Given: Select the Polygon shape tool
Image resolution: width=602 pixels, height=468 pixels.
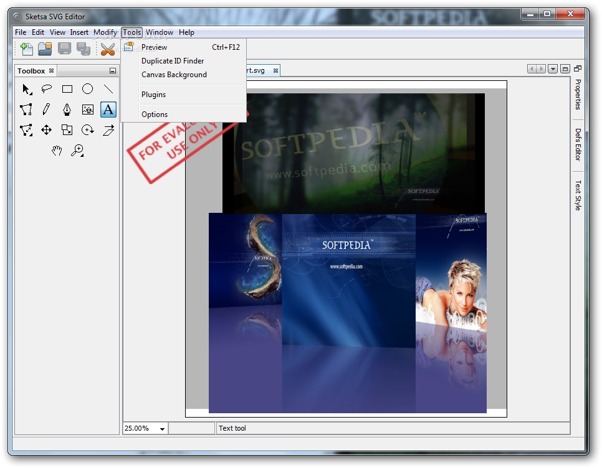Looking at the screenshot, I should point(26,110).
